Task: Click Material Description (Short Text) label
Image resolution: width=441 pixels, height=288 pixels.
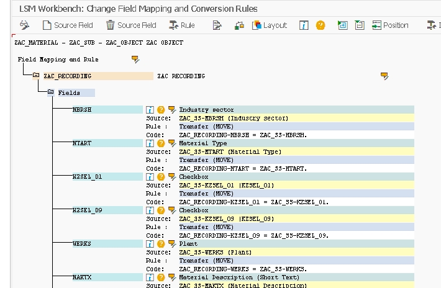Action: tap(239, 277)
